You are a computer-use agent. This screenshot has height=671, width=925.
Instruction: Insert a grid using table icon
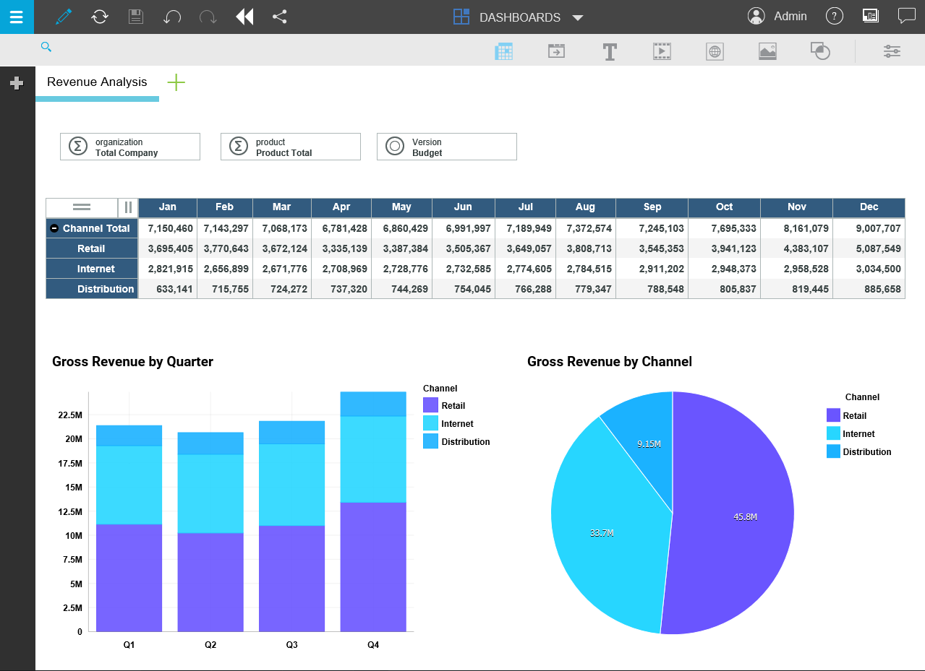(503, 51)
